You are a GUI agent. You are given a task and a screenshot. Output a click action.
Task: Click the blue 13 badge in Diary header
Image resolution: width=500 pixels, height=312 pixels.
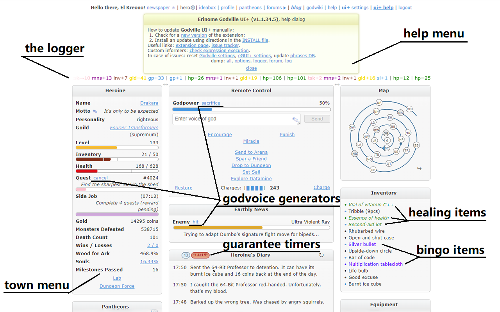click(186, 255)
